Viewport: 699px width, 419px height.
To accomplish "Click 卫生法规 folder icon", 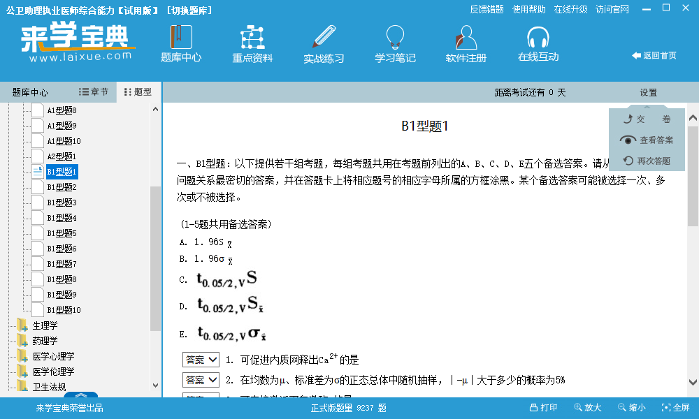I will point(22,386).
